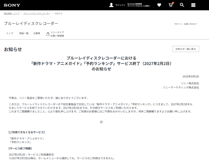The width and height of the screenshot is (209, 161).
Task: Click ソニーマーケティング株式会社 text
Action: [x=181, y=88]
